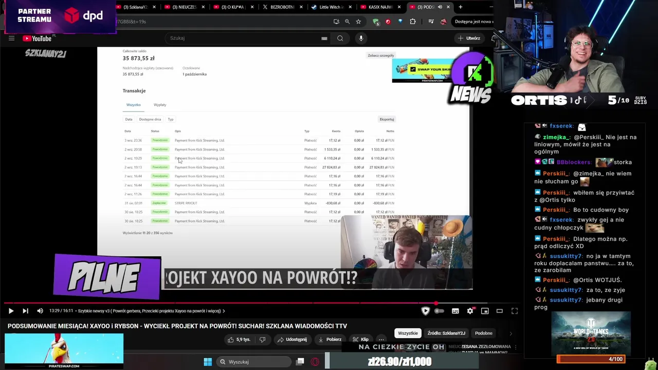Mute the tab using its speaker icon
Screen dimensions: 658x370
pos(440,7)
